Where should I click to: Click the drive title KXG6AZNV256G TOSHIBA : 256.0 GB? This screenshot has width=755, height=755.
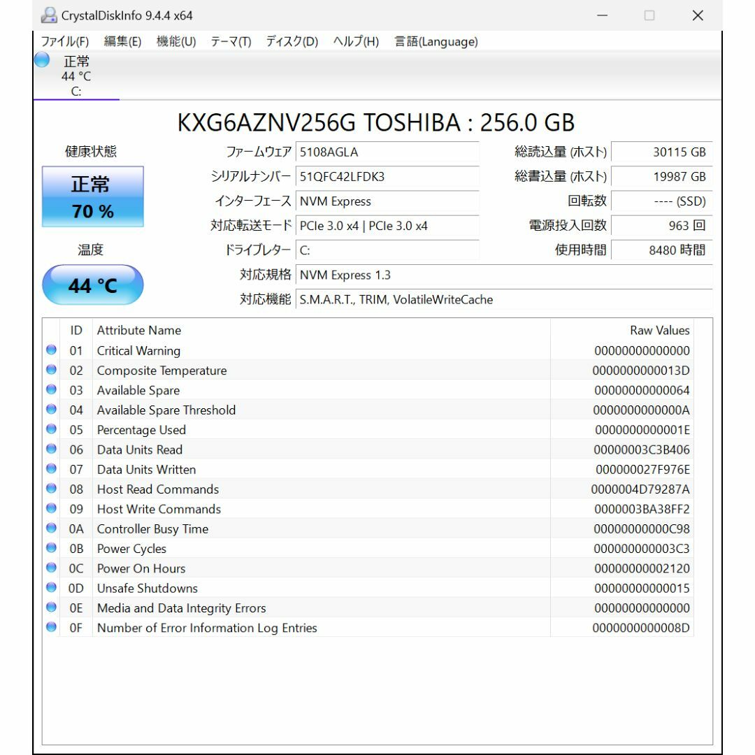point(376,122)
